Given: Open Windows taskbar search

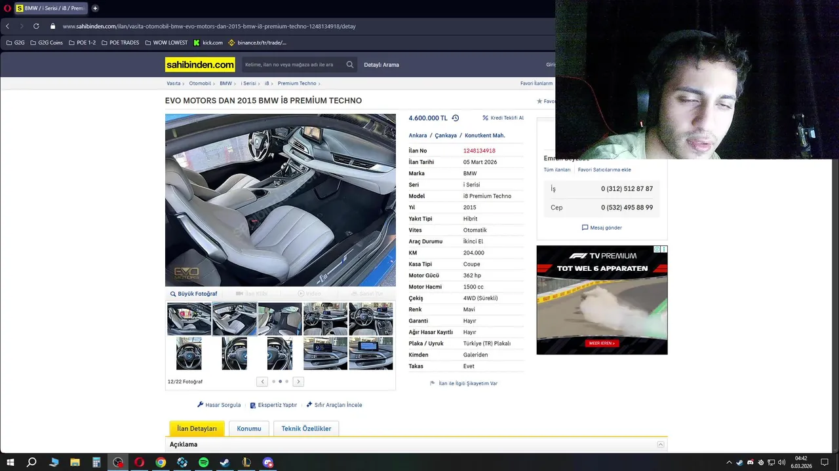Looking at the screenshot, I should (x=31, y=462).
